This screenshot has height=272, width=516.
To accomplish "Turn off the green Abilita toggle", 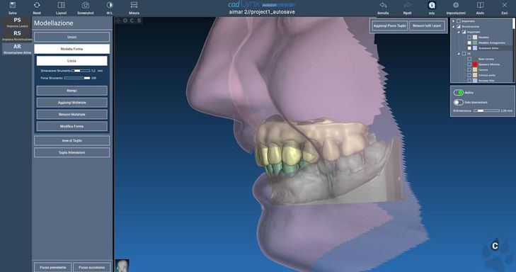I will point(459,93).
